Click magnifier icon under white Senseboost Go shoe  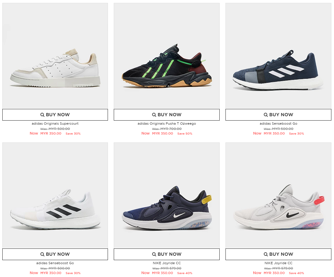(42, 254)
